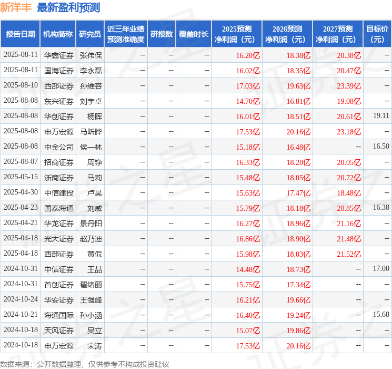This screenshot has height=369, width=392.
Task: Open the 华鑫证券 institution entry
Action: tap(58, 55)
